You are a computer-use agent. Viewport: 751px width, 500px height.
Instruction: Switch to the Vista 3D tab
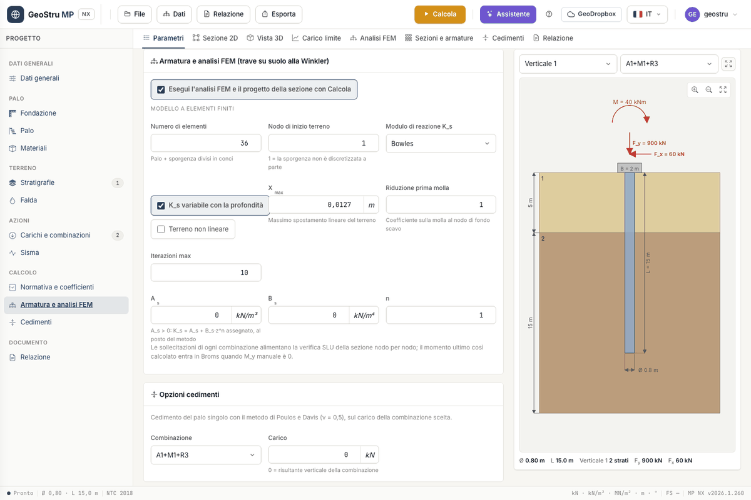[265, 38]
